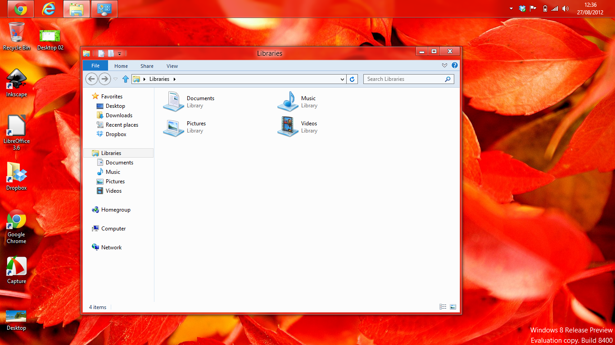Switch to Large icons view layout

coord(453,307)
